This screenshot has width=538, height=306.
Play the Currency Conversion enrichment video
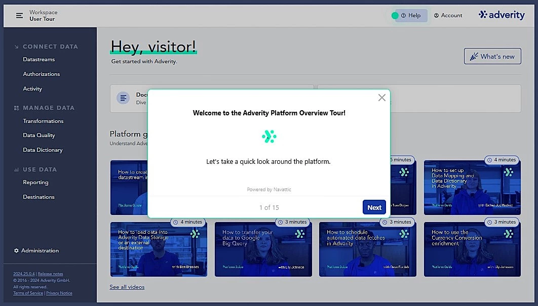click(x=472, y=249)
